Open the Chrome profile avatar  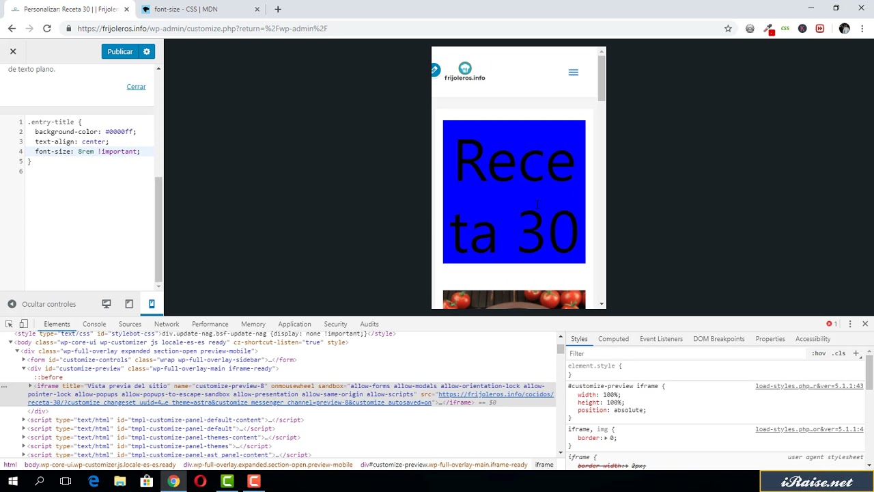845,28
